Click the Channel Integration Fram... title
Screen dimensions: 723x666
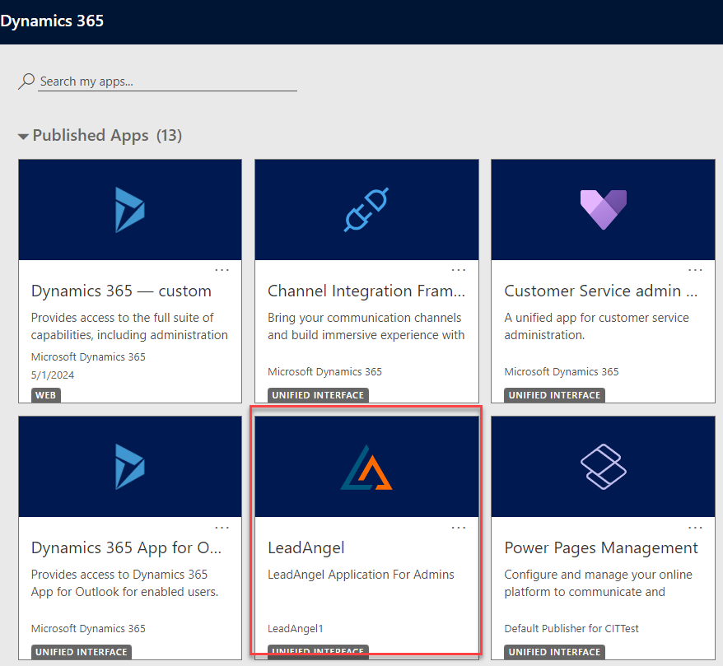pyautogui.click(x=366, y=291)
